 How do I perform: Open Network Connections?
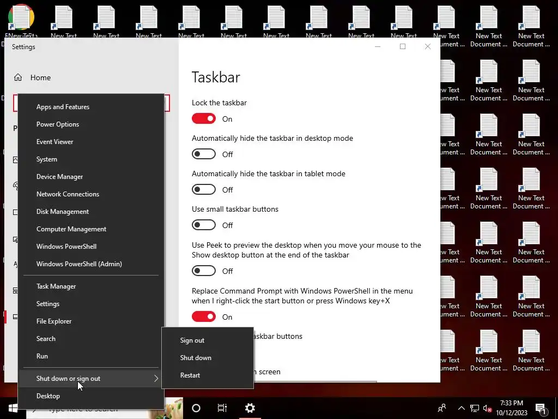coord(91,194)
